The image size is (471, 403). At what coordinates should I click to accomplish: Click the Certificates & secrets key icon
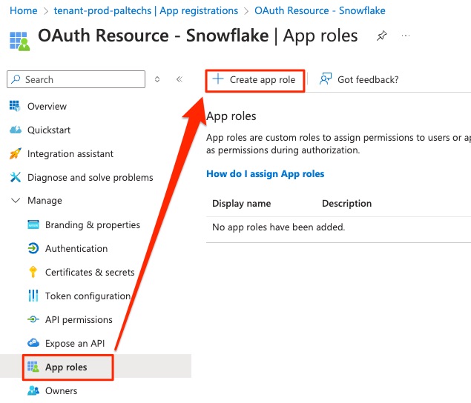(33, 272)
